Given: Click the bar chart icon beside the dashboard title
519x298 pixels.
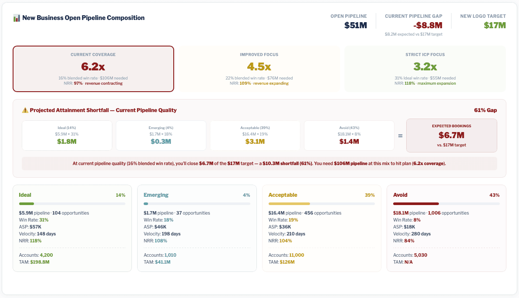Looking at the screenshot, I should tap(17, 18).
